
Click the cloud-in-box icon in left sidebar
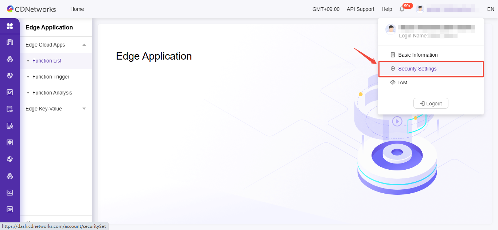coord(10,193)
